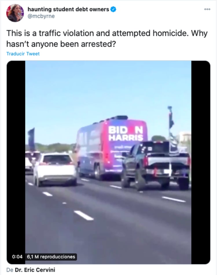The image size is (217, 275).
Task: Click the blue verified badge
Action: (113, 9)
